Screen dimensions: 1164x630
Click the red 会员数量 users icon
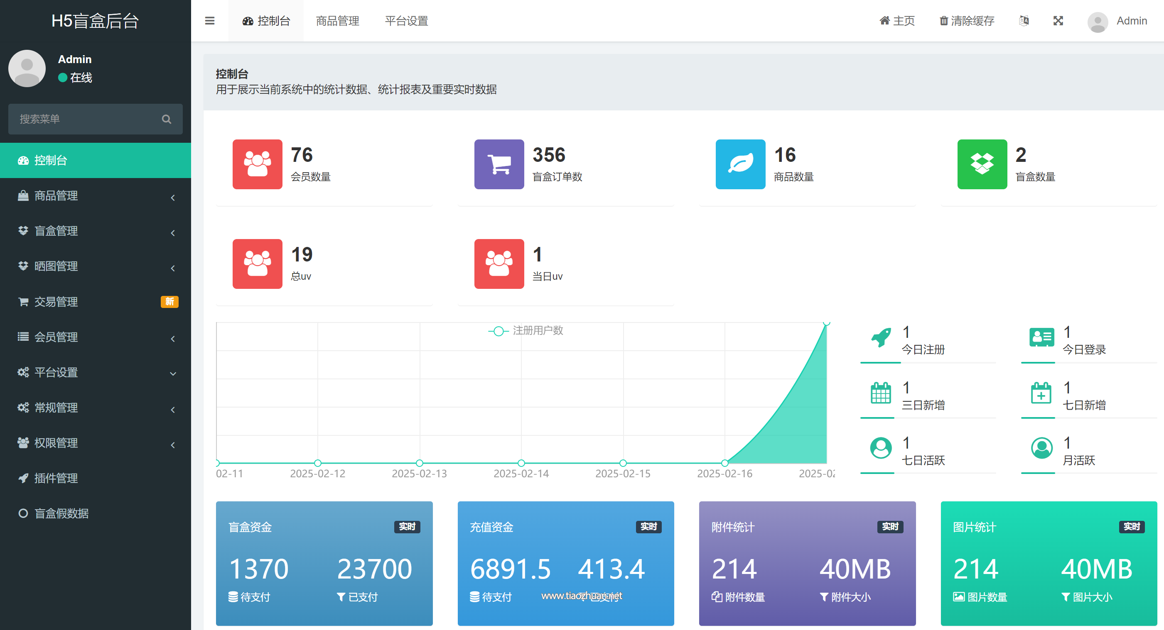pyautogui.click(x=258, y=164)
